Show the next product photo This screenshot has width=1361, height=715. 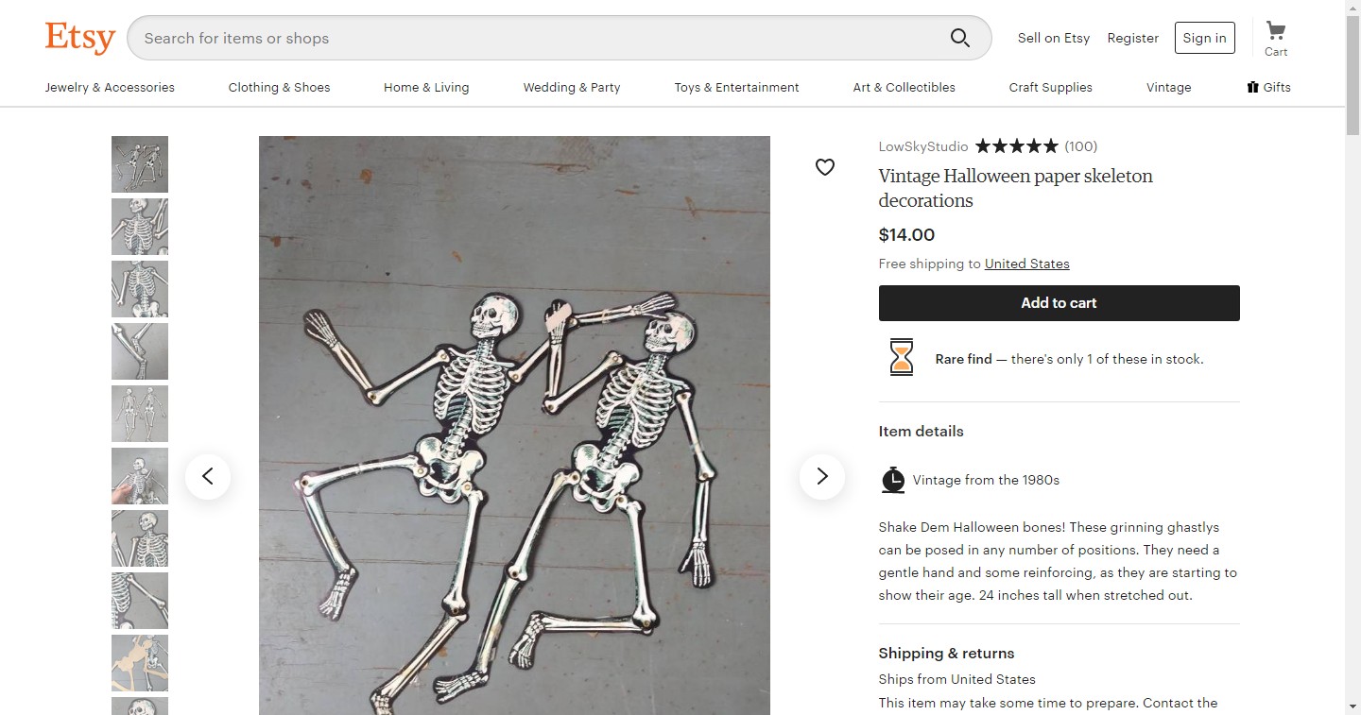tap(821, 477)
